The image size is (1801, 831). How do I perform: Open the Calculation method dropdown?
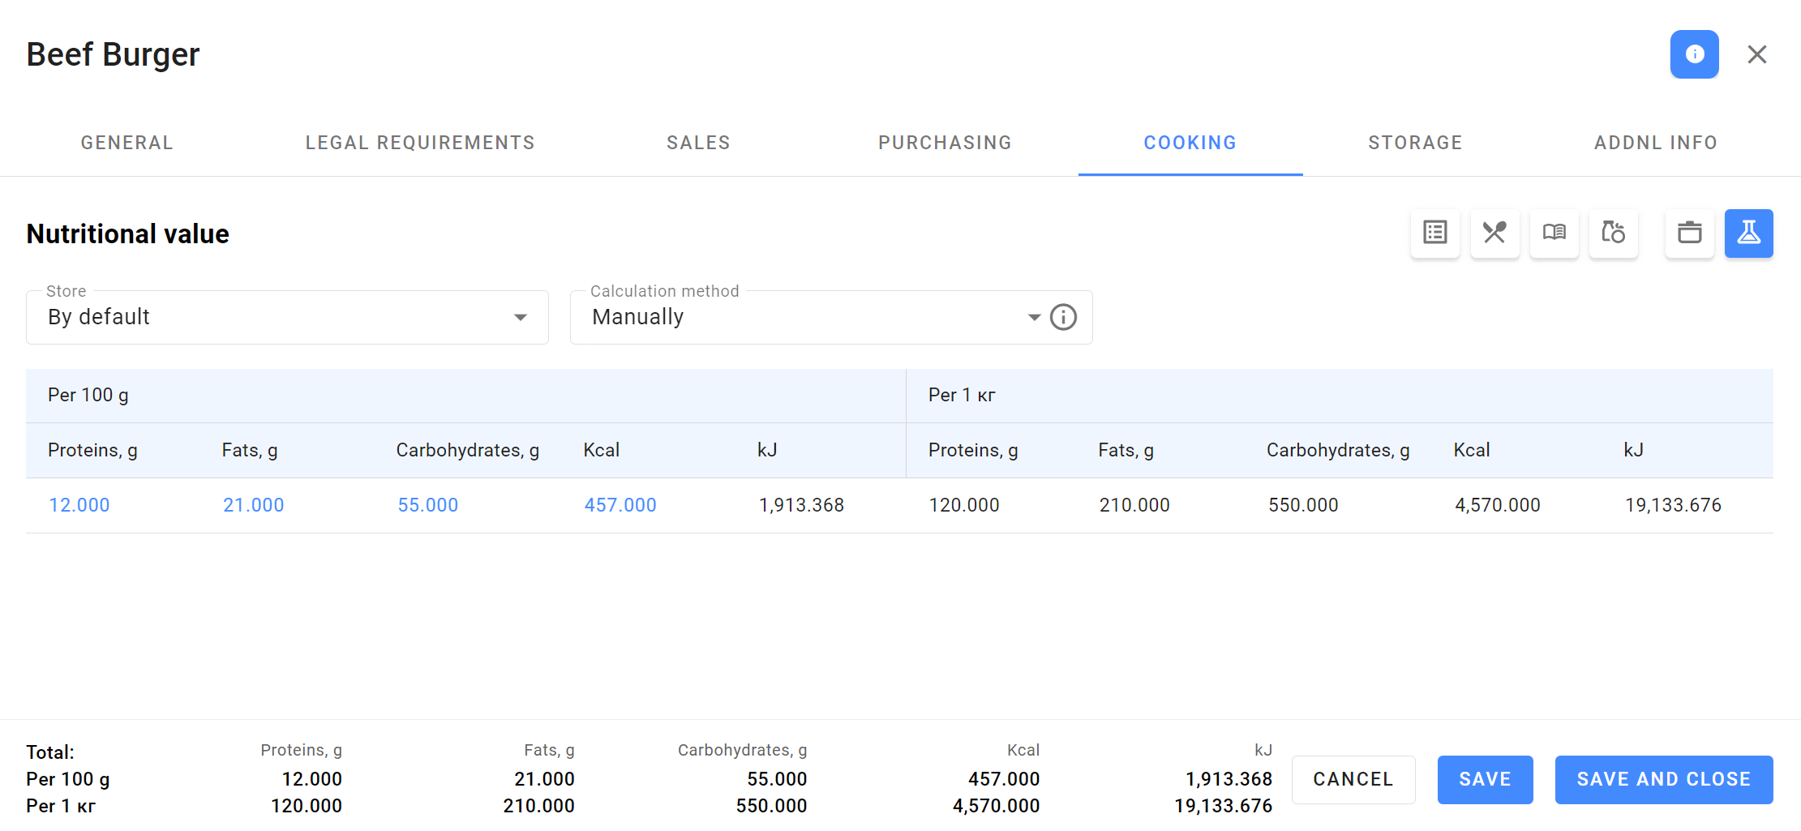tap(831, 317)
